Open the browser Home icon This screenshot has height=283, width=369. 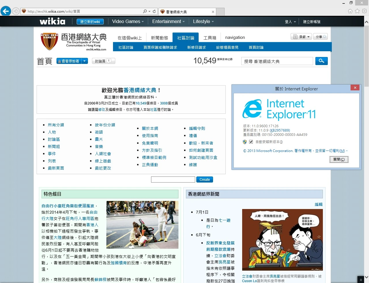350,11
